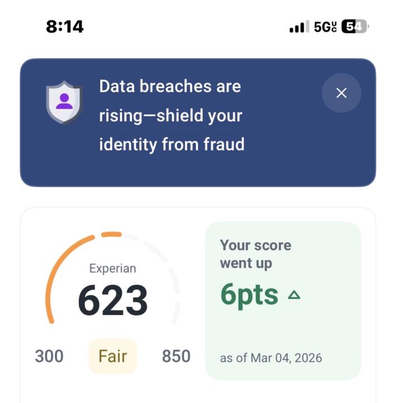Tap the Experian bureau label

(x=112, y=269)
